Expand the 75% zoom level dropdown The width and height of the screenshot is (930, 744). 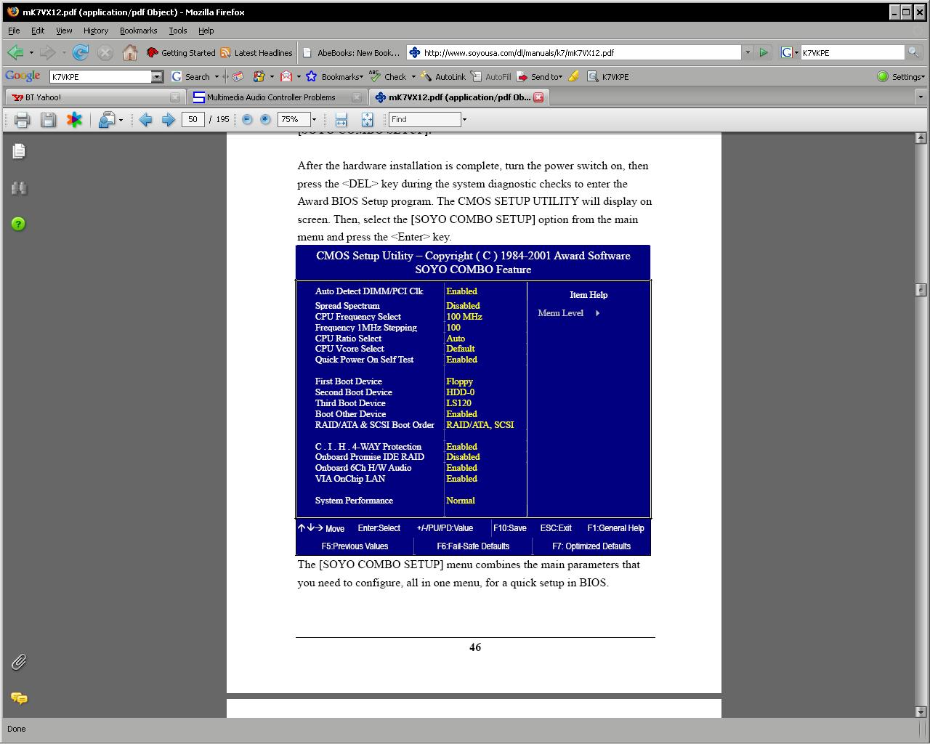314,120
